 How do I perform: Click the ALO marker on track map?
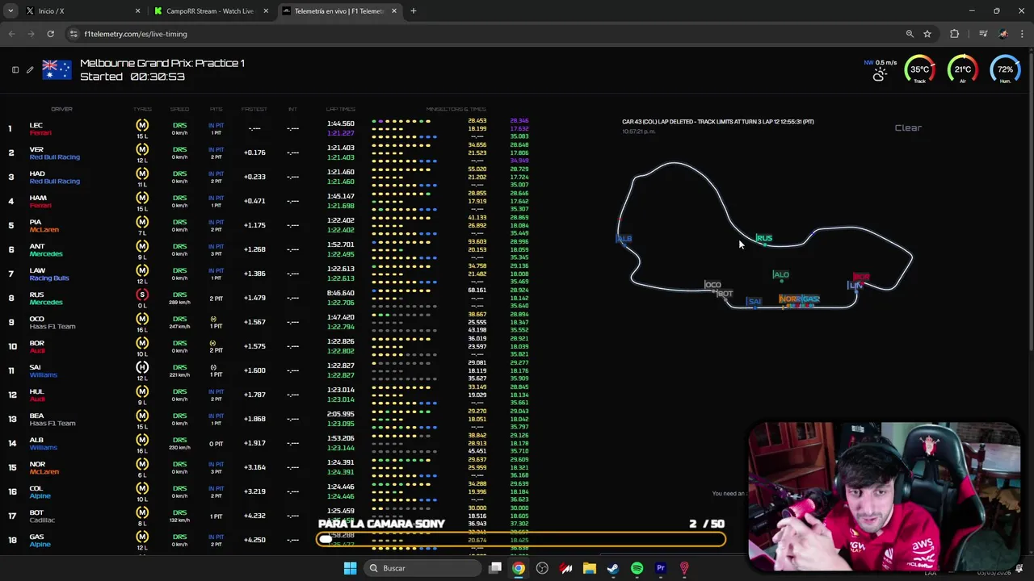point(781,275)
